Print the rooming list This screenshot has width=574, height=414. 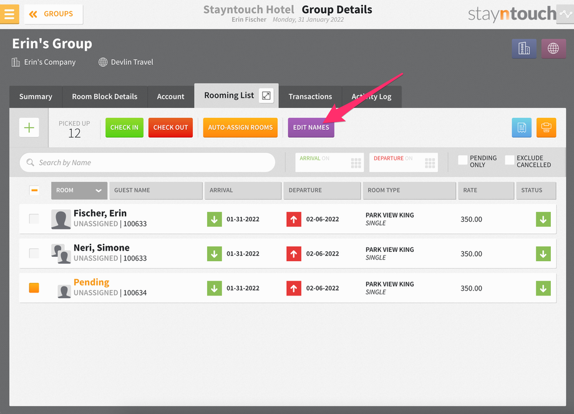point(546,128)
